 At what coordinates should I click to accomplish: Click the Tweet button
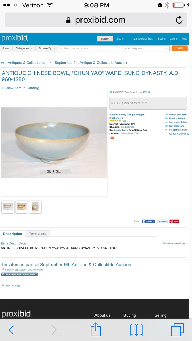pyautogui.click(x=162, y=222)
